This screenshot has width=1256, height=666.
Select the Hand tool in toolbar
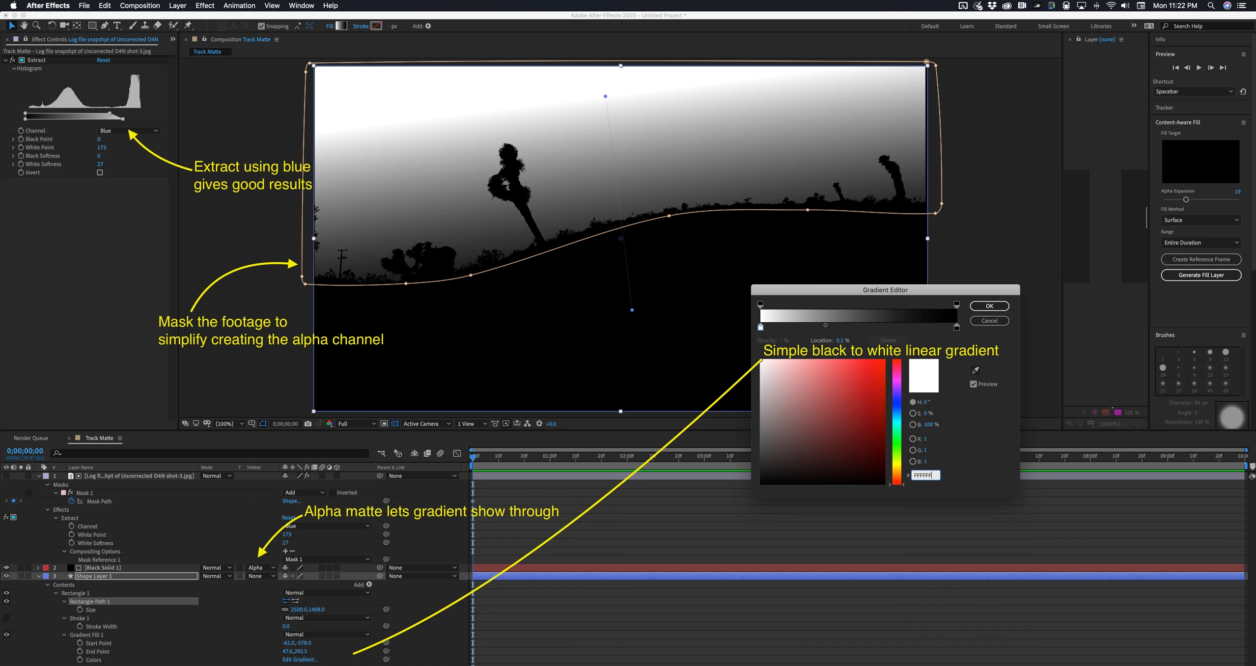(x=24, y=26)
